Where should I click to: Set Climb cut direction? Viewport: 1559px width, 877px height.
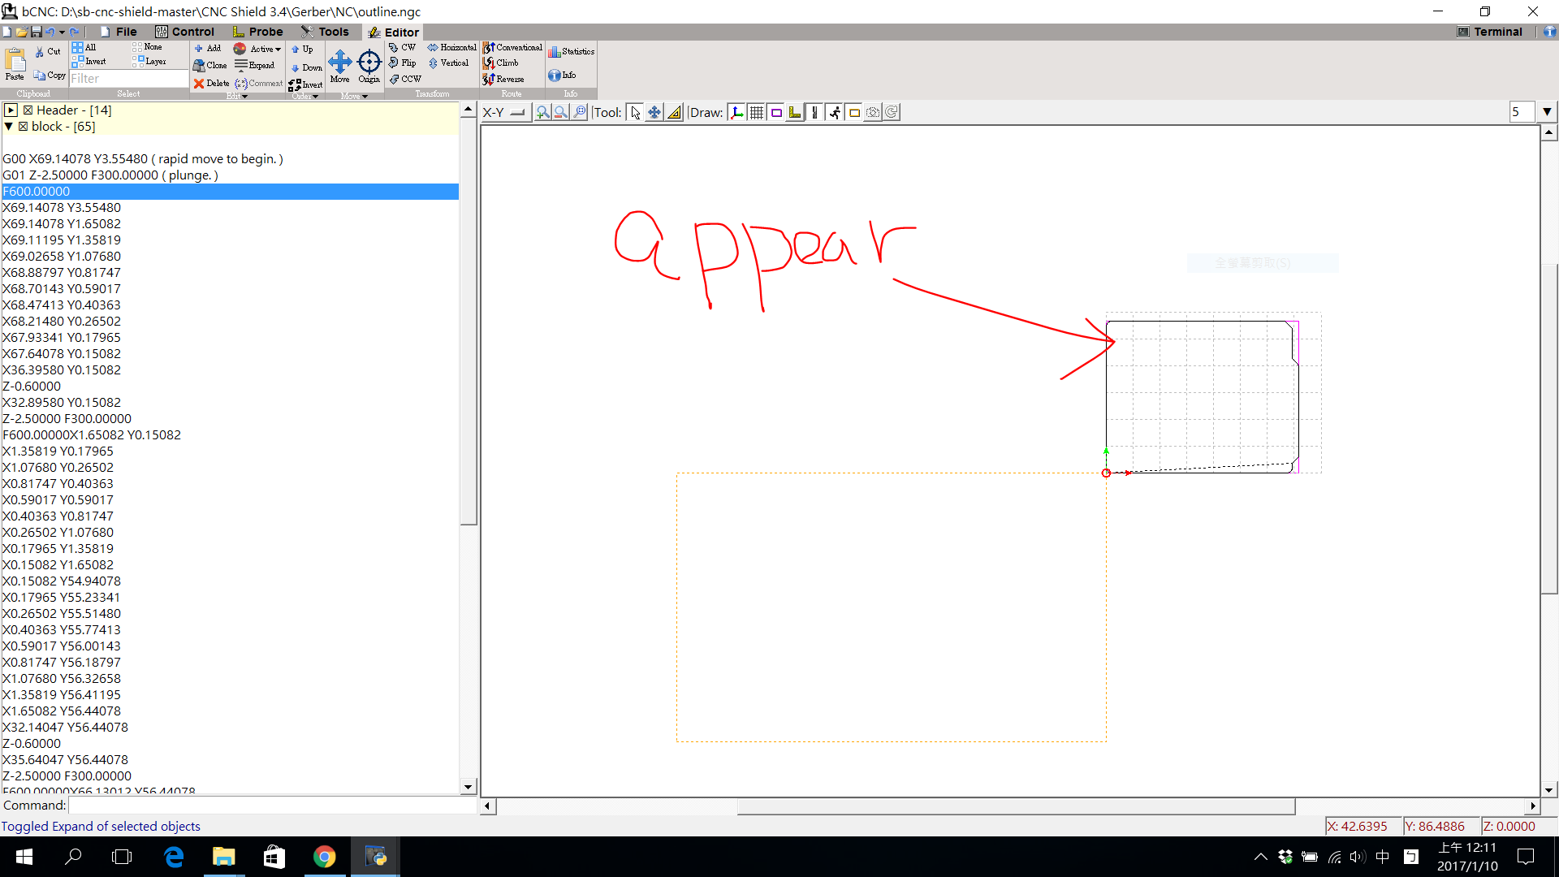tap(501, 63)
